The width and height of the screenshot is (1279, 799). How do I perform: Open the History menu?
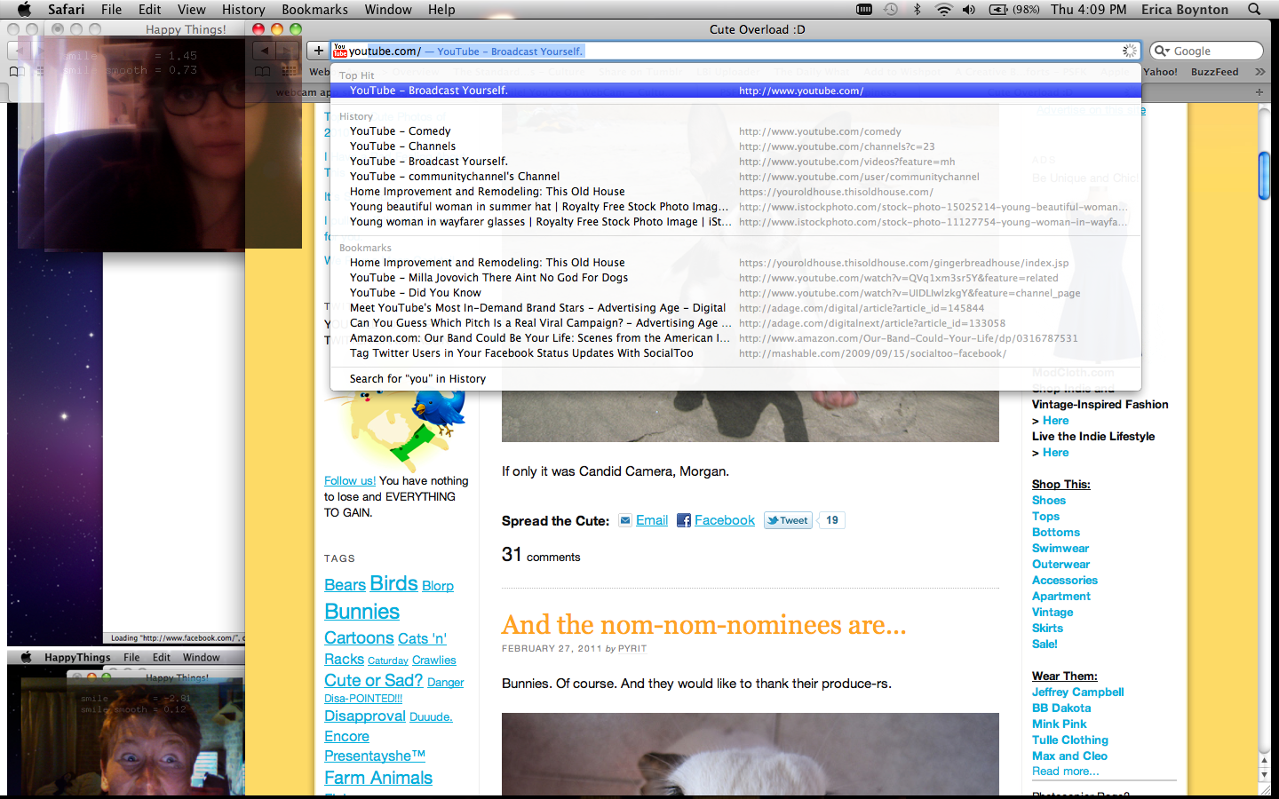(x=243, y=9)
